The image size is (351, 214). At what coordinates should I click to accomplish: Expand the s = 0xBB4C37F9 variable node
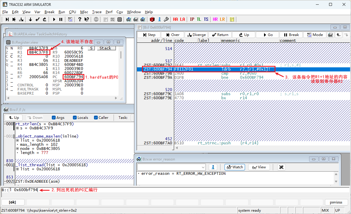[x=18, y=128]
